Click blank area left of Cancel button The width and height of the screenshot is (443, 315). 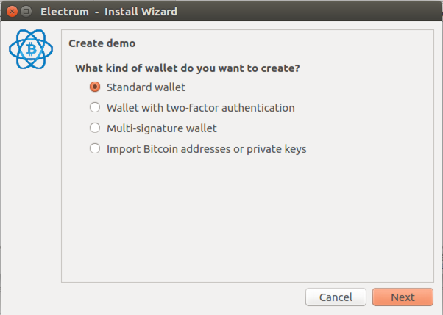tap(181, 297)
